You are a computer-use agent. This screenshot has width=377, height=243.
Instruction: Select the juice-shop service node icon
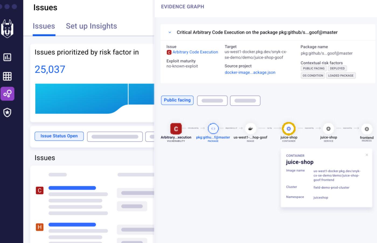(328, 129)
